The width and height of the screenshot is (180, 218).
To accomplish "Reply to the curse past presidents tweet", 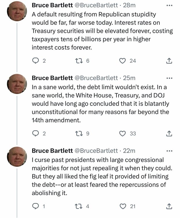I will click(x=35, y=206).
